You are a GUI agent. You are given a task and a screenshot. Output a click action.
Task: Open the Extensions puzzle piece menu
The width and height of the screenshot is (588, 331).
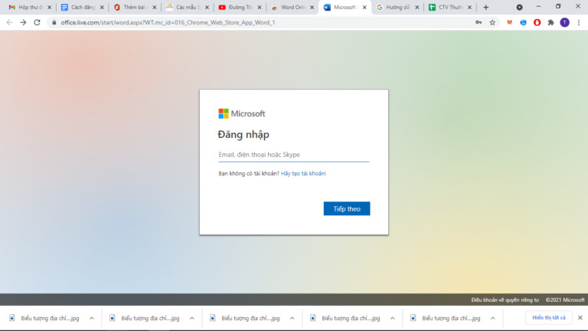[x=551, y=22]
